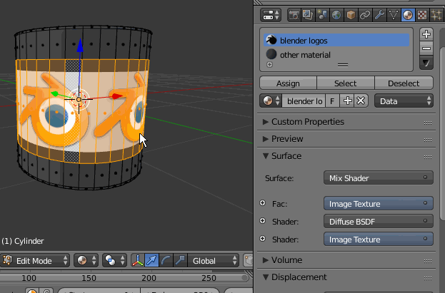Image resolution: width=445 pixels, height=293 pixels.
Task: Add a new material slot with plus button
Action: tap(426, 34)
